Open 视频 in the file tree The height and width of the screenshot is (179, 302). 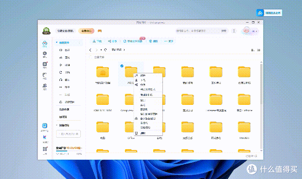pyautogui.click(x=67, y=65)
